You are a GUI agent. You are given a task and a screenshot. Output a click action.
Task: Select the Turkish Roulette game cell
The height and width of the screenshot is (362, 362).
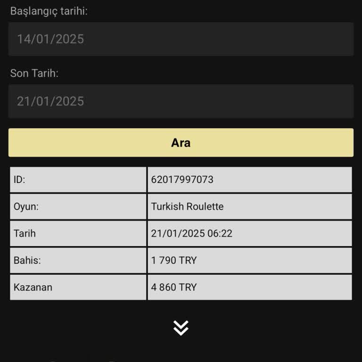pos(250,206)
